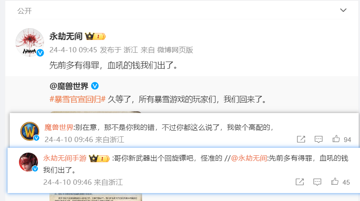The image size is (360, 201).
Task: Open 永劫无间 profile avatar
Action: pyautogui.click(x=30, y=42)
